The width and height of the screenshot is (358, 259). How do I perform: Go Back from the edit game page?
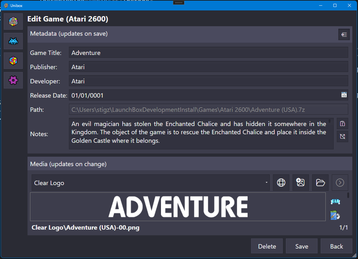[336, 246]
